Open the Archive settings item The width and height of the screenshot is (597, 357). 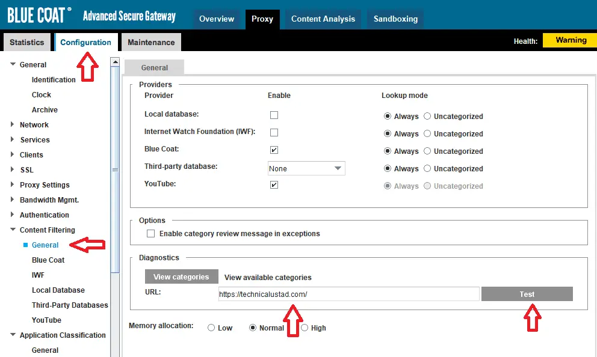45,110
